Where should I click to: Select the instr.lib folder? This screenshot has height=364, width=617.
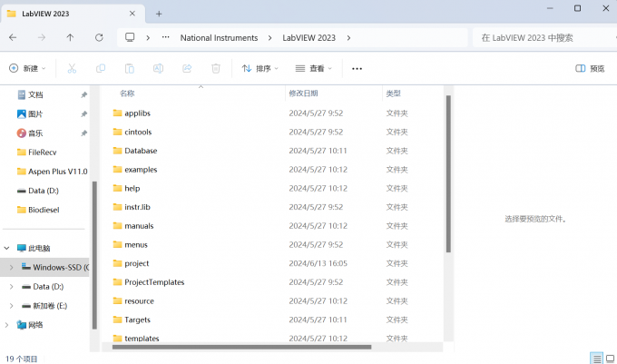tap(137, 207)
